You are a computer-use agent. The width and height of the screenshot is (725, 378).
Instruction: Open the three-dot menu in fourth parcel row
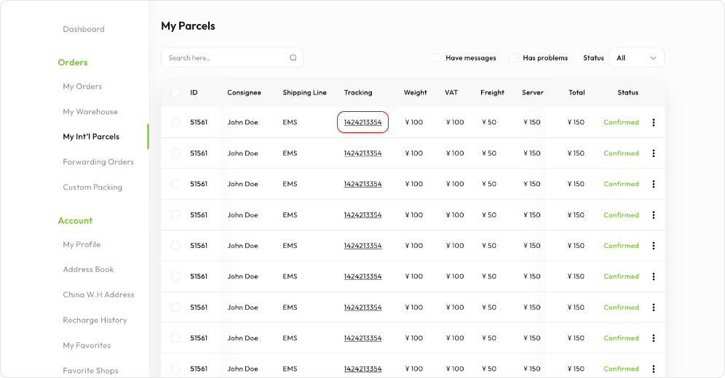tap(653, 215)
